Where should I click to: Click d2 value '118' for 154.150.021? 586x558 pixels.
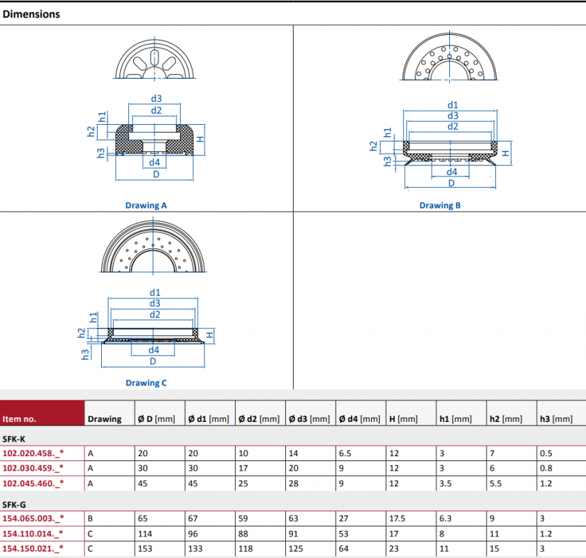(x=246, y=549)
